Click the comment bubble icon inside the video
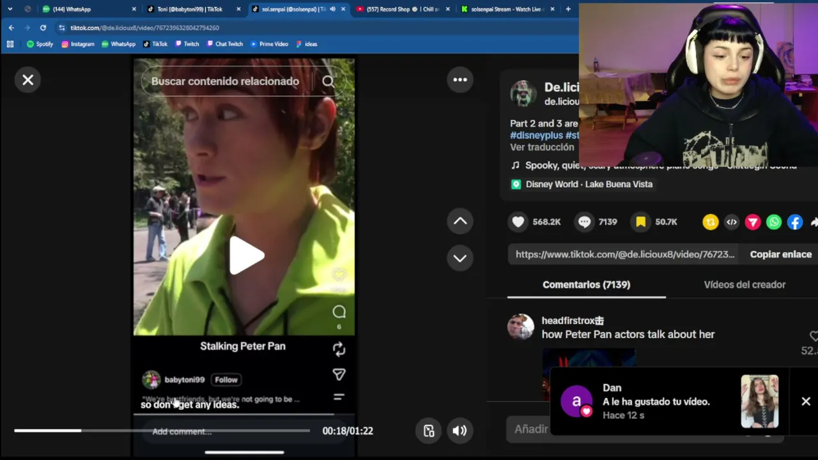 click(339, 312)
